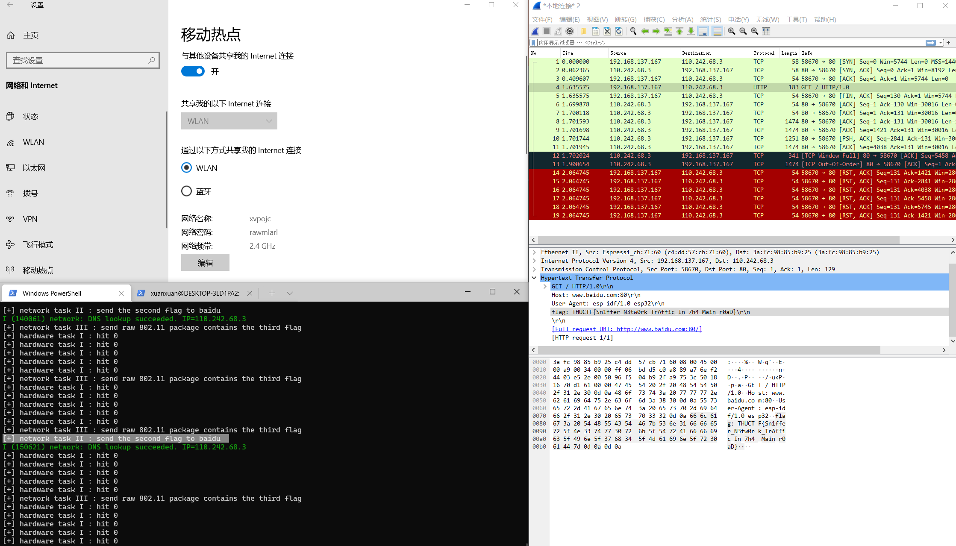Open capture options with the gear icon
956x546 pixels.
coord(570,31)
